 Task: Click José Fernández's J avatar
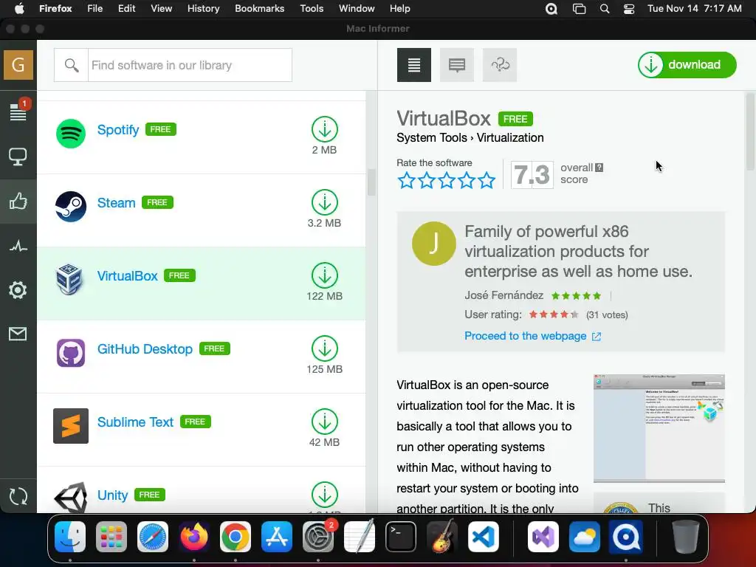click(433, 244)
